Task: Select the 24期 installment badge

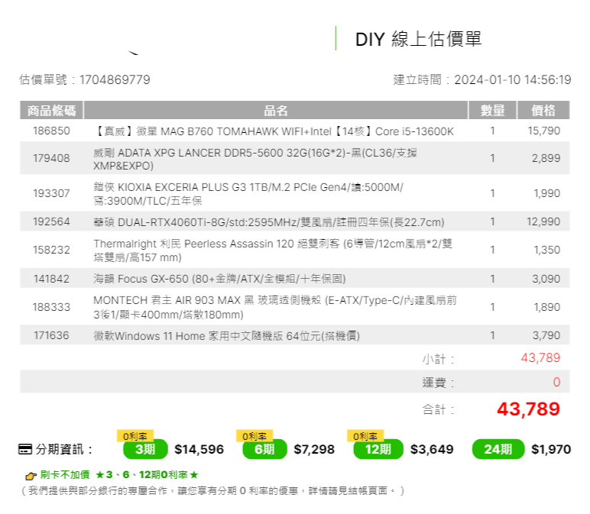Action: [x=498, y=449]
